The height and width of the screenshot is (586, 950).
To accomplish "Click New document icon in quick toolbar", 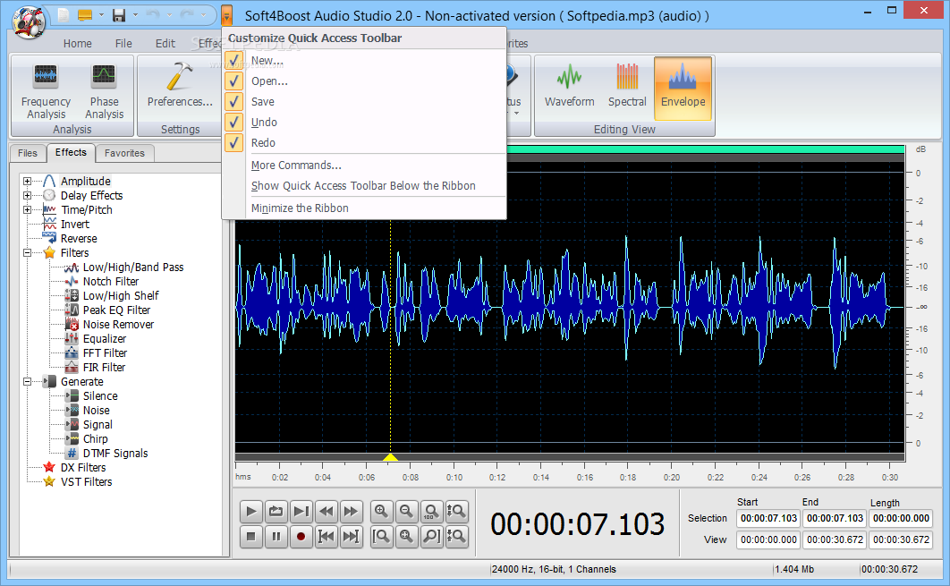I will [64, 15].
